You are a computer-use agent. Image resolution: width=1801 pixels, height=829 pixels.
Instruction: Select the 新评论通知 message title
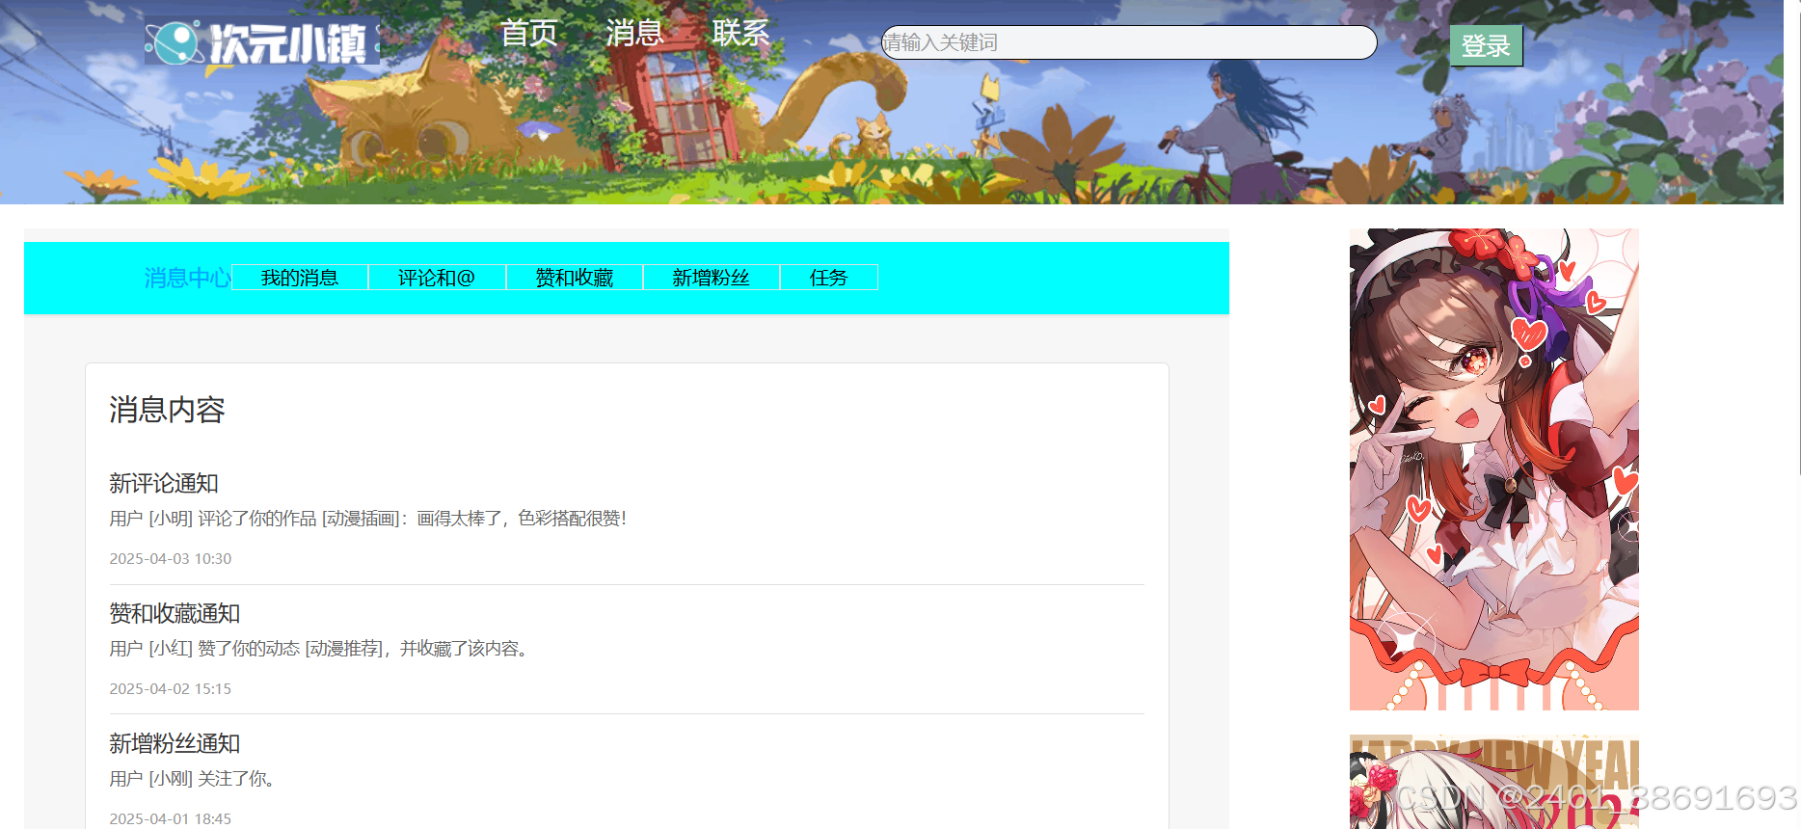point(164,483)
